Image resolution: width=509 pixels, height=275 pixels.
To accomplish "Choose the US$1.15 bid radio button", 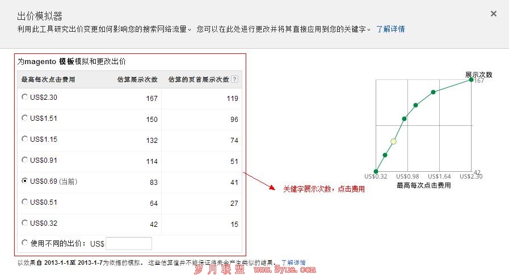I will point(24,139).
